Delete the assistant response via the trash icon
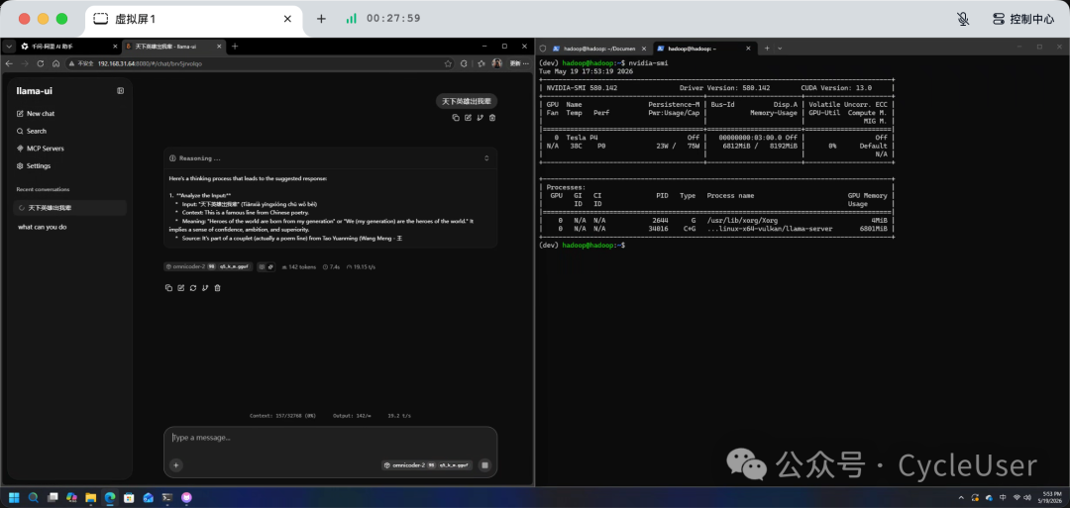 218,288
